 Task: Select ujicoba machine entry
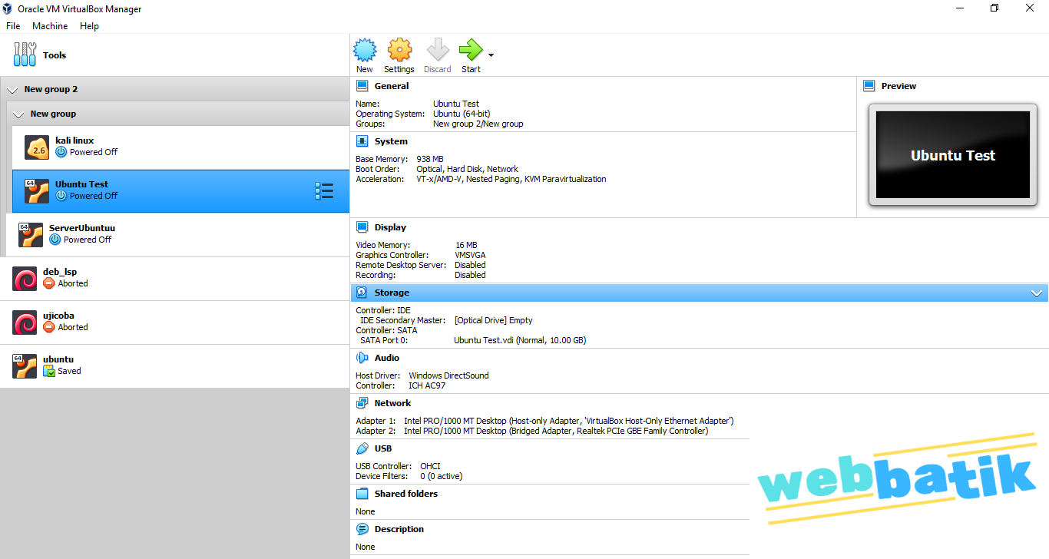coord(175,322)
